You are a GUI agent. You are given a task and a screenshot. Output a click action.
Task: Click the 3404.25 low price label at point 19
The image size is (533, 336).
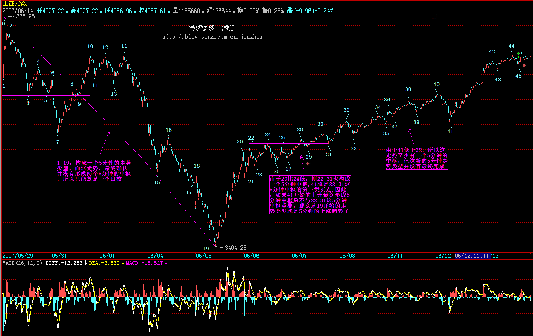235,248
